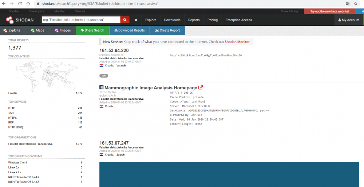Filter results by SSH service
The width and height of the screenshot is (364, 187).
(x=11, y=113)
